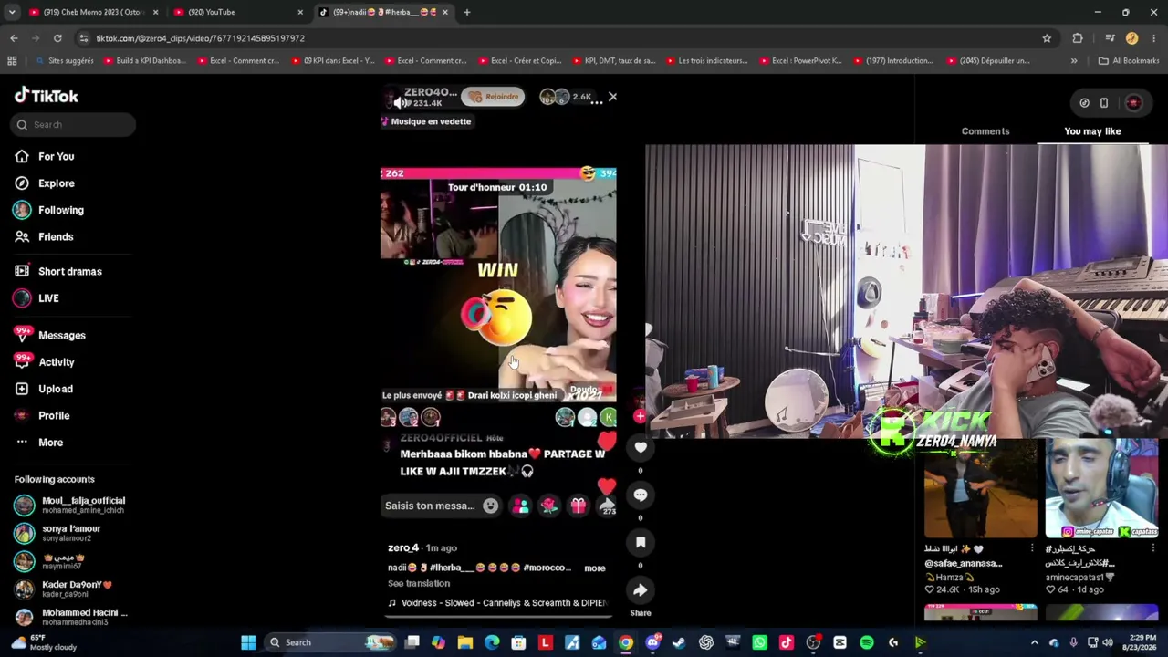This screenshot has height=657, width=1168.
Task: Open the Discord taskbar icon
Action: coord(652,642)
